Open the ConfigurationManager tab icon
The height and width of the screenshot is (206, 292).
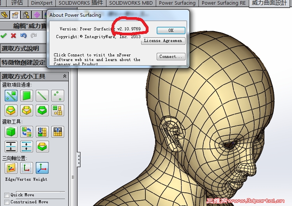tap(26, 15)
